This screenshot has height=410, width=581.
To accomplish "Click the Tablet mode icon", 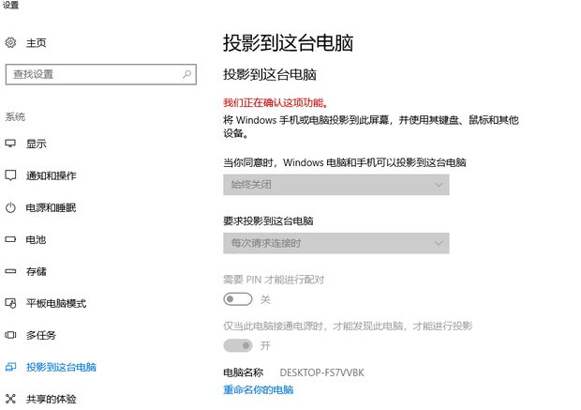I will 10,303.
